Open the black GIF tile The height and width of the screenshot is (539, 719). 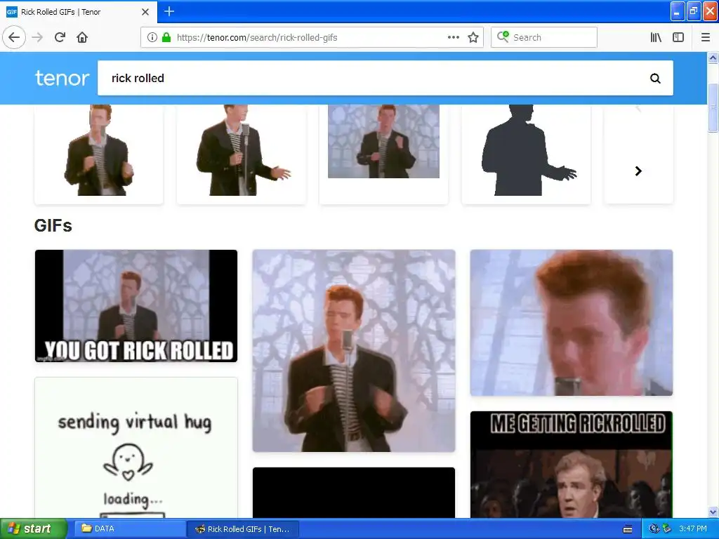tap(354, 493)
